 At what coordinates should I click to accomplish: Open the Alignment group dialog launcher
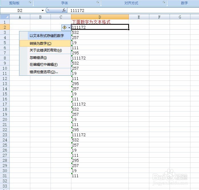point(164,2)
